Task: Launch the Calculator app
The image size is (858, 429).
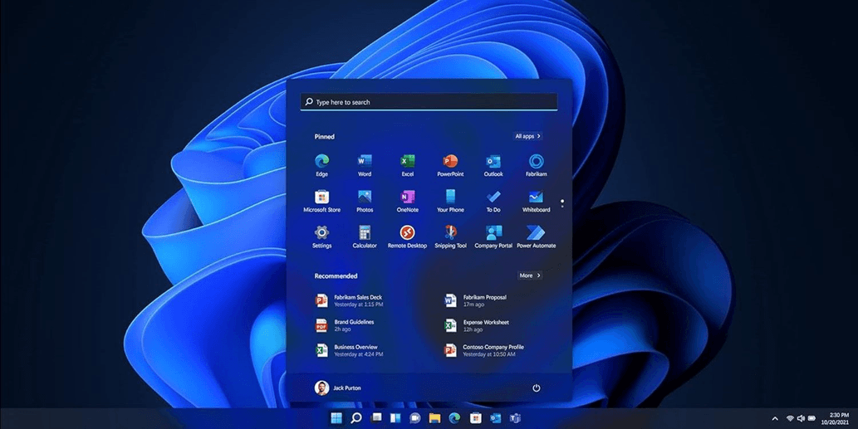Action: pyautogui.click(x=365, y=234)
